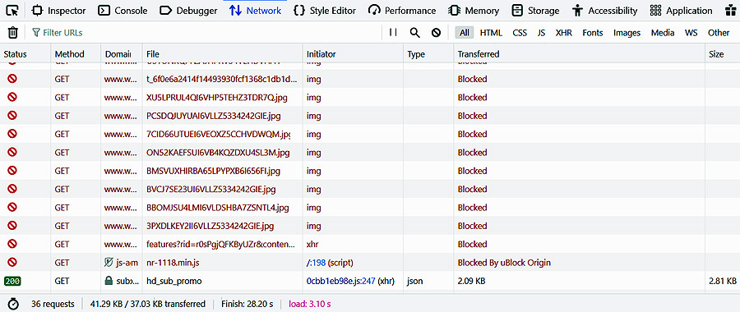The height and width of the screenshot is (312, 740).
Task: Filter requests by CSS
Action: coord(520,33)
